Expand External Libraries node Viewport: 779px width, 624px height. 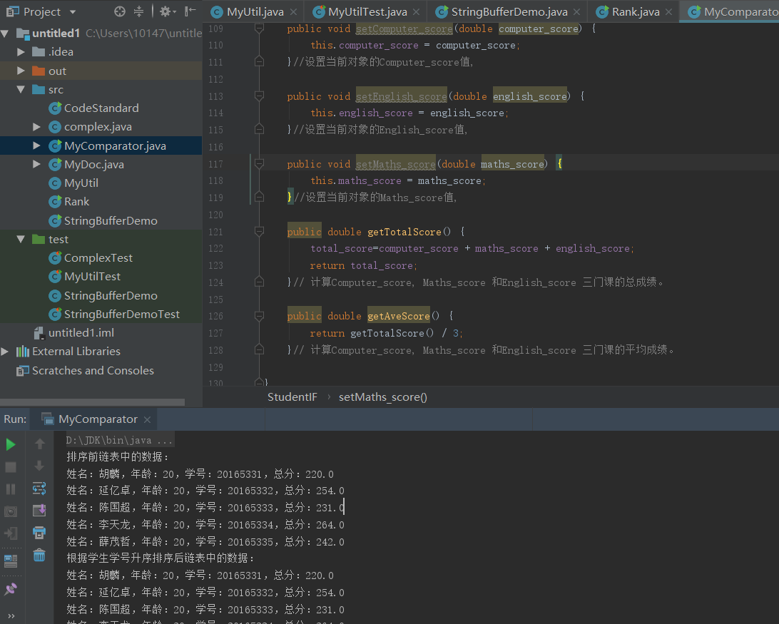5,352
